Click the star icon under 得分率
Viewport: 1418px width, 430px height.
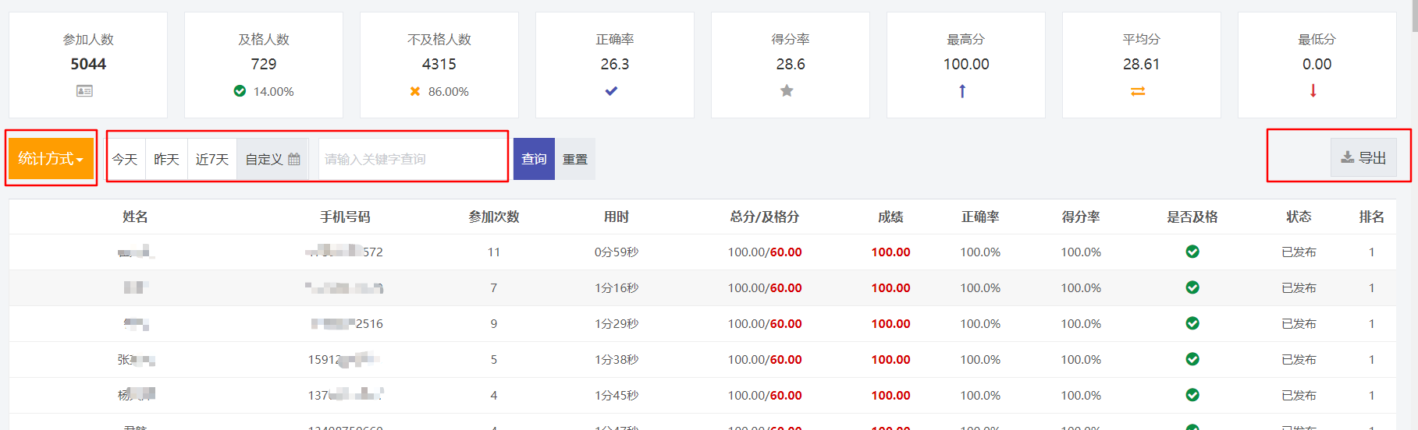pyautogui.click(x=787, y=91)
